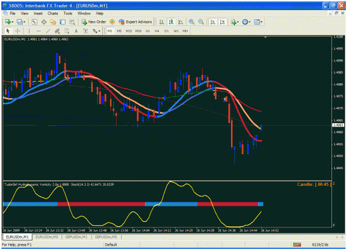Select the Equidistant Channel tool
The width and height of the screenshot is (347, 249).
[57, 31]
